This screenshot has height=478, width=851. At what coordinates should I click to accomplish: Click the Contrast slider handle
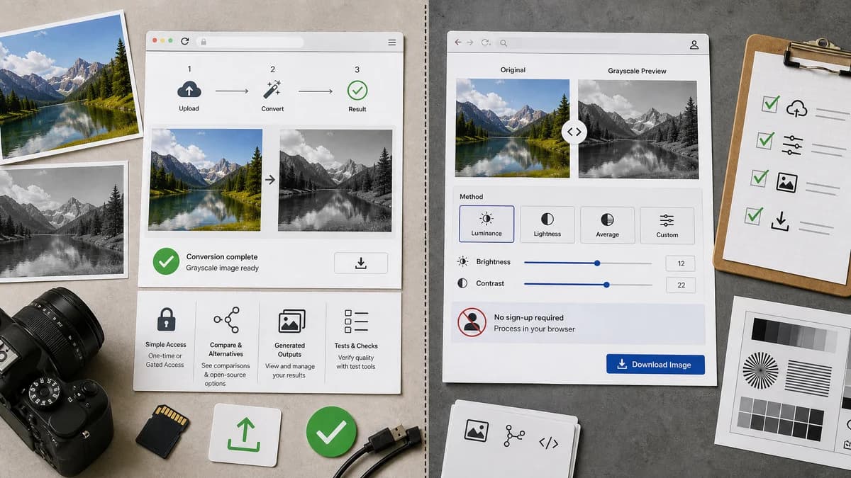coord(606,285)
